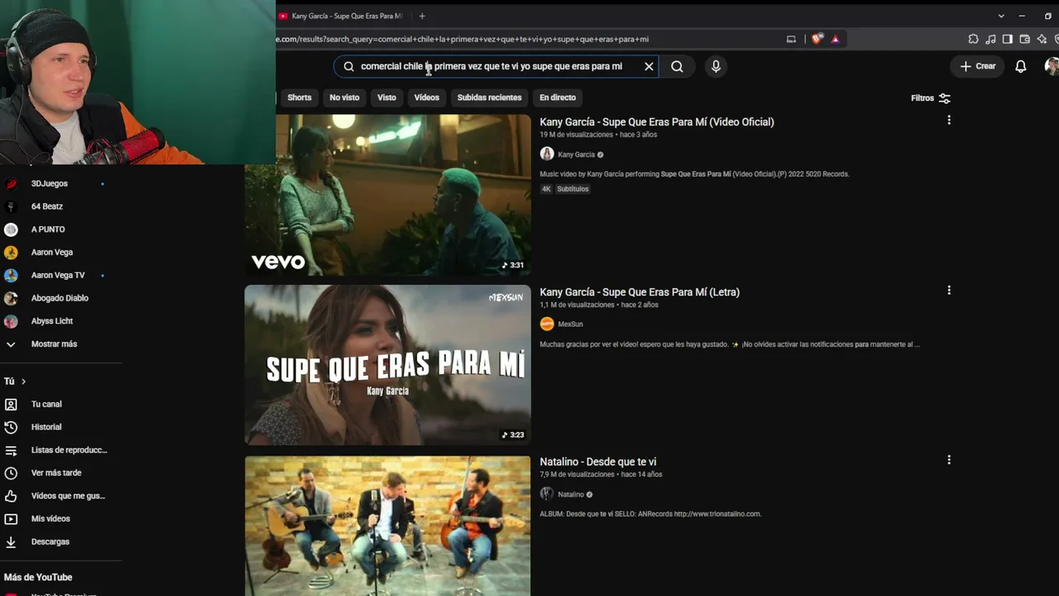
Task: Expand the Tú section chevron
Action: tap(24, 382)
